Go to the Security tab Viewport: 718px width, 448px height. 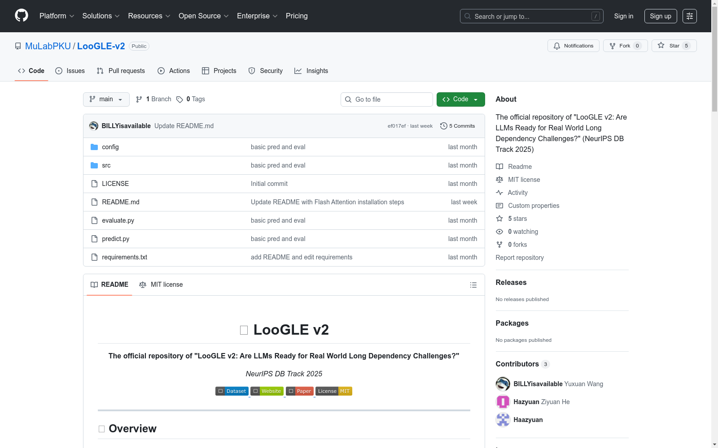coord(266,71)
